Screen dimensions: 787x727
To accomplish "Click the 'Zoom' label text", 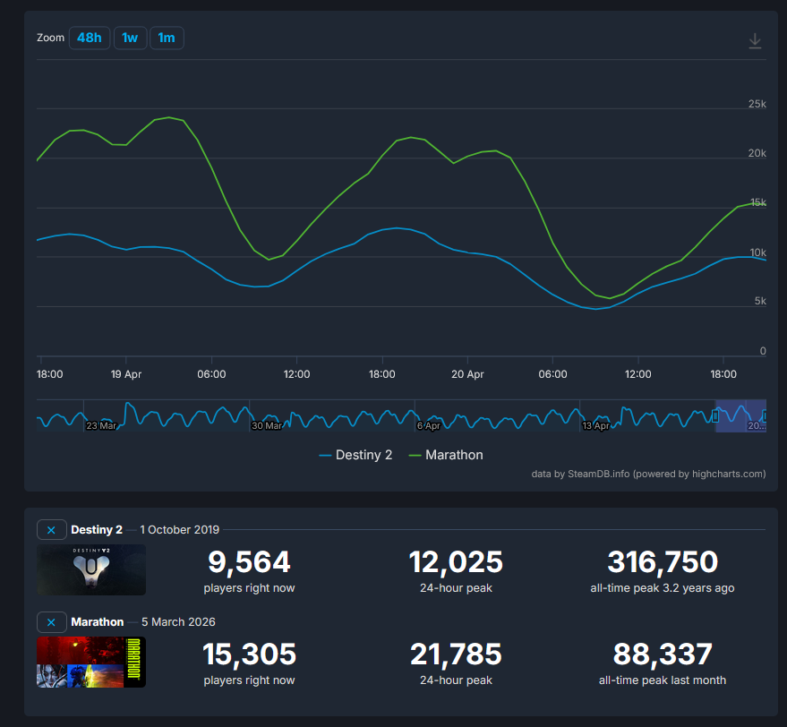I will pos(51,38).
